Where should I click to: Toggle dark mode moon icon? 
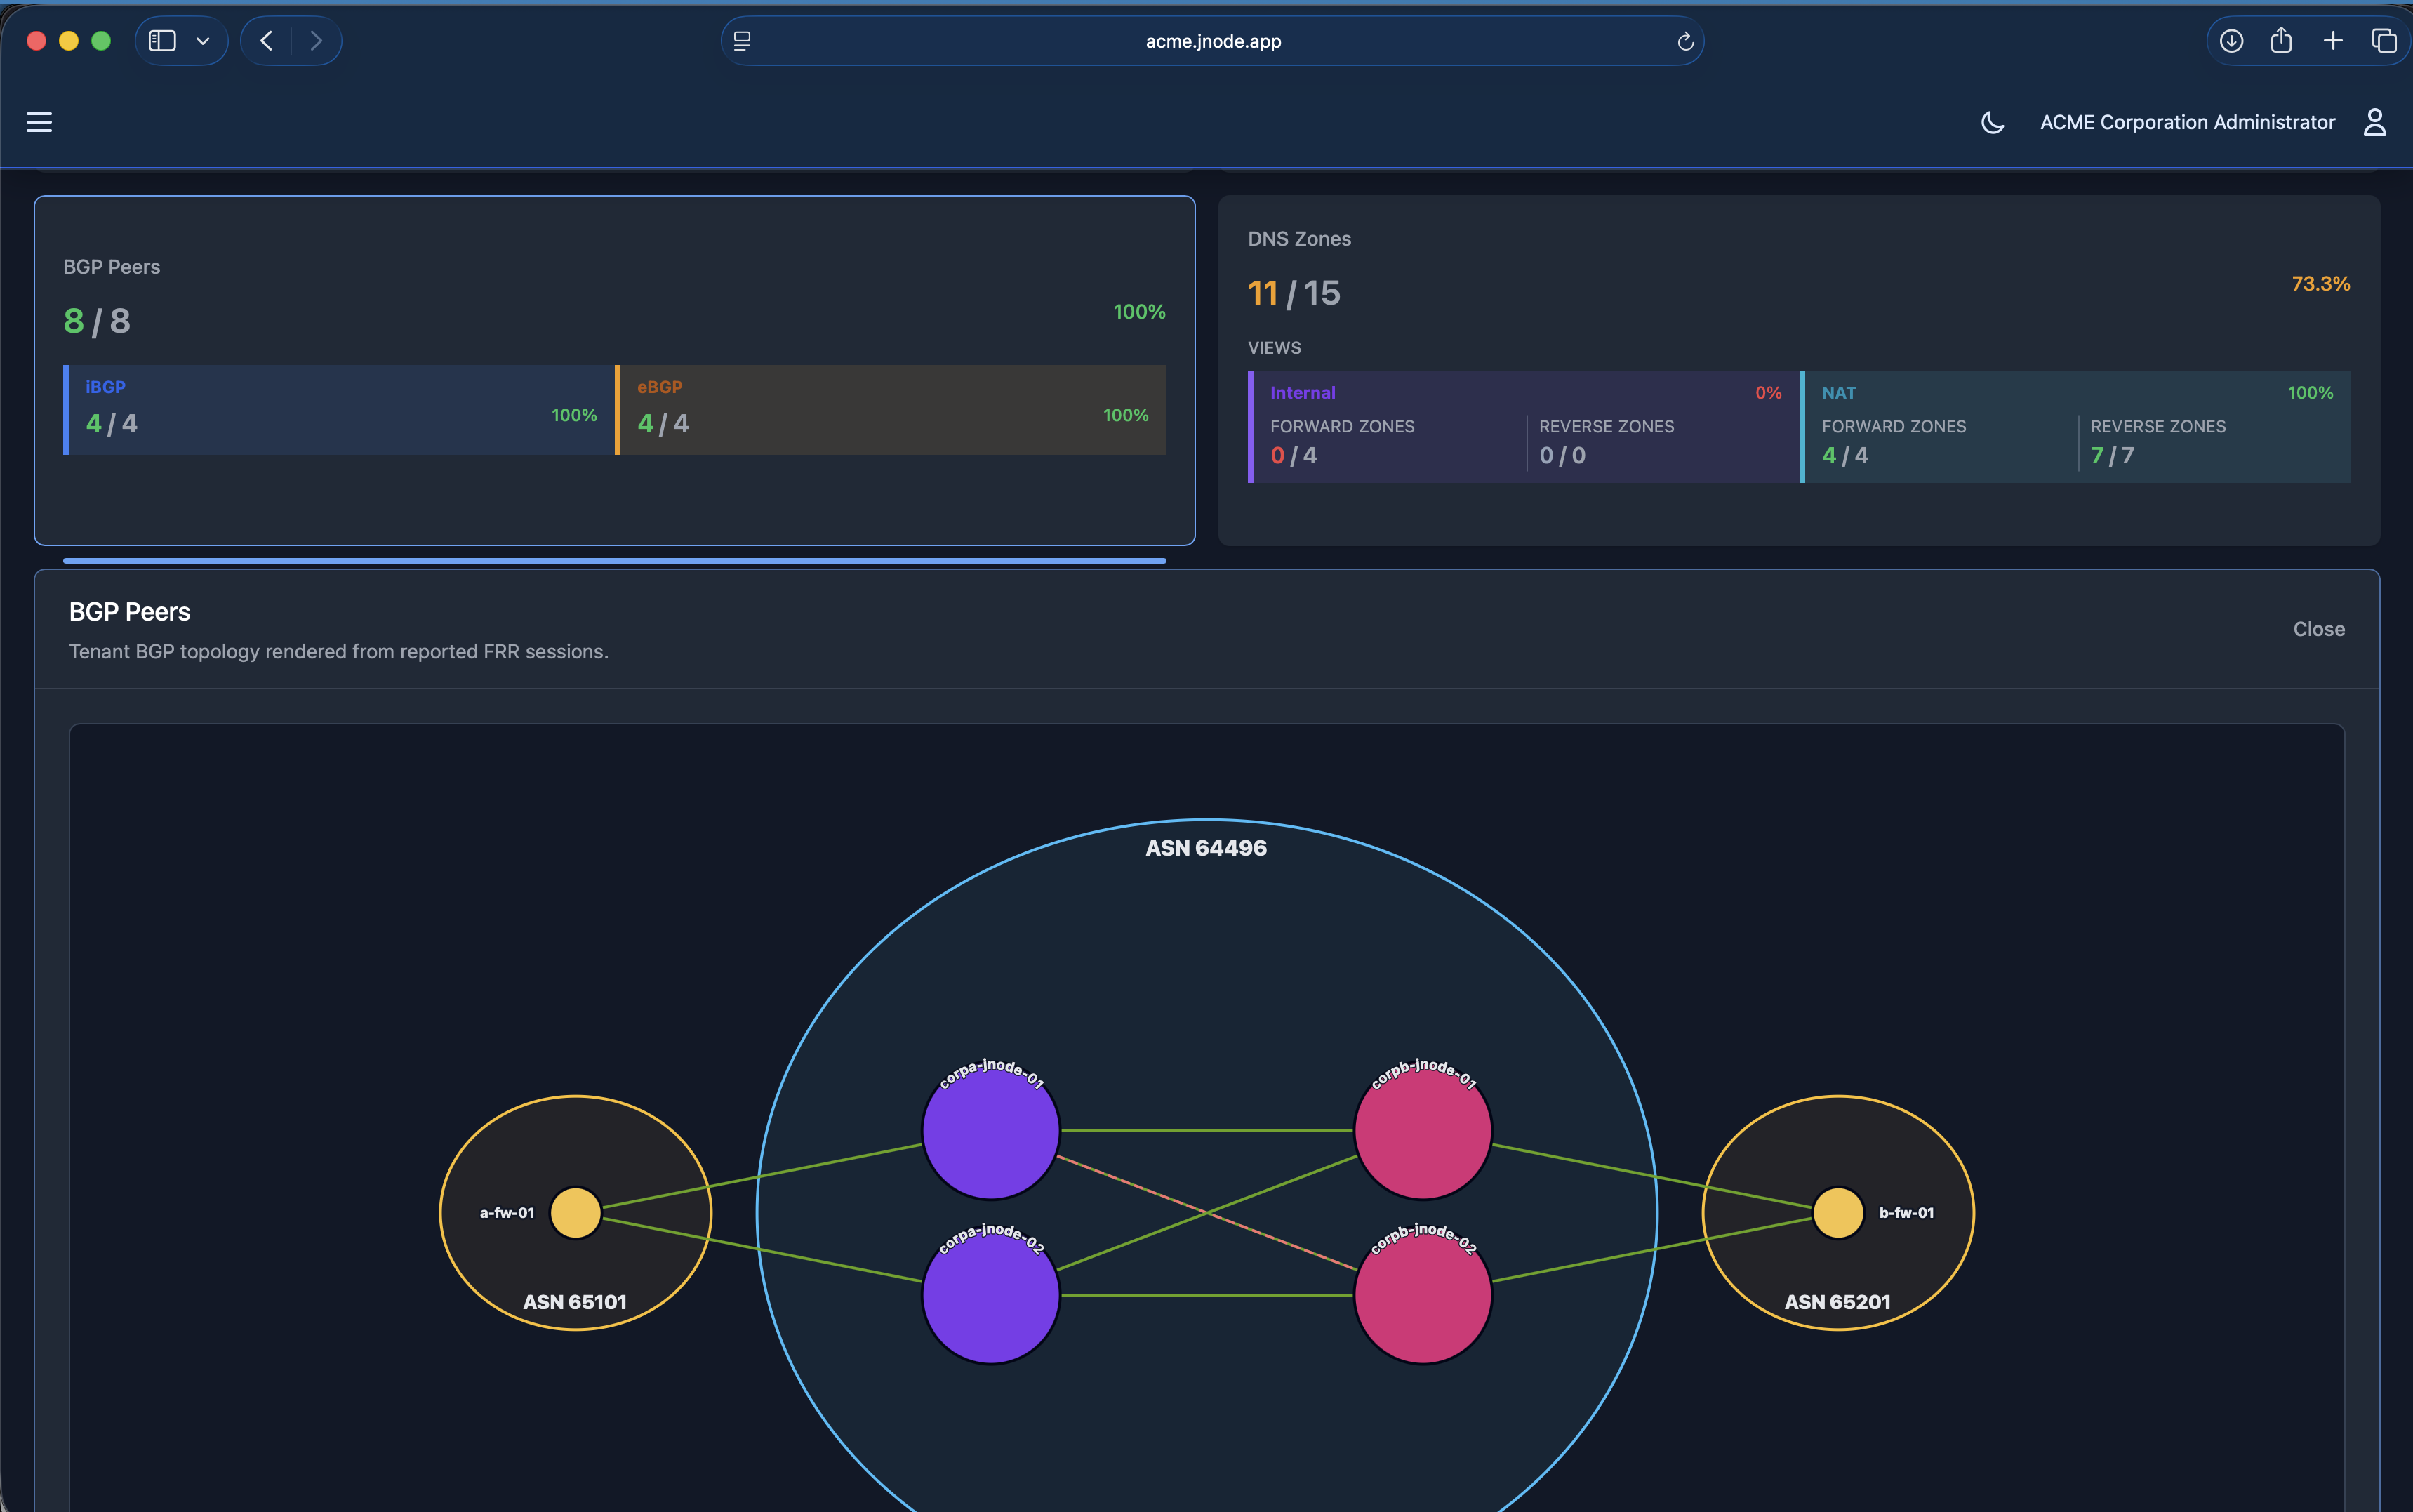click(1992, 122)
